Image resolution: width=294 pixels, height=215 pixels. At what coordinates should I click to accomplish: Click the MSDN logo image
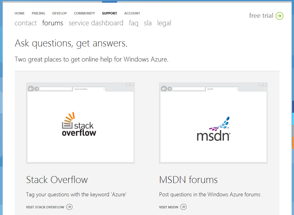pyautogui.click(x=214, y=129)
